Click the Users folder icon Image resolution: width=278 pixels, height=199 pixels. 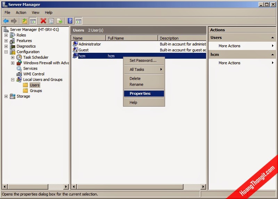point(25,85)
